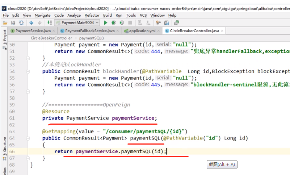The image size is (290, 175).
Task: Click the blockHandler method name on line 54
Action: [121, 71]
